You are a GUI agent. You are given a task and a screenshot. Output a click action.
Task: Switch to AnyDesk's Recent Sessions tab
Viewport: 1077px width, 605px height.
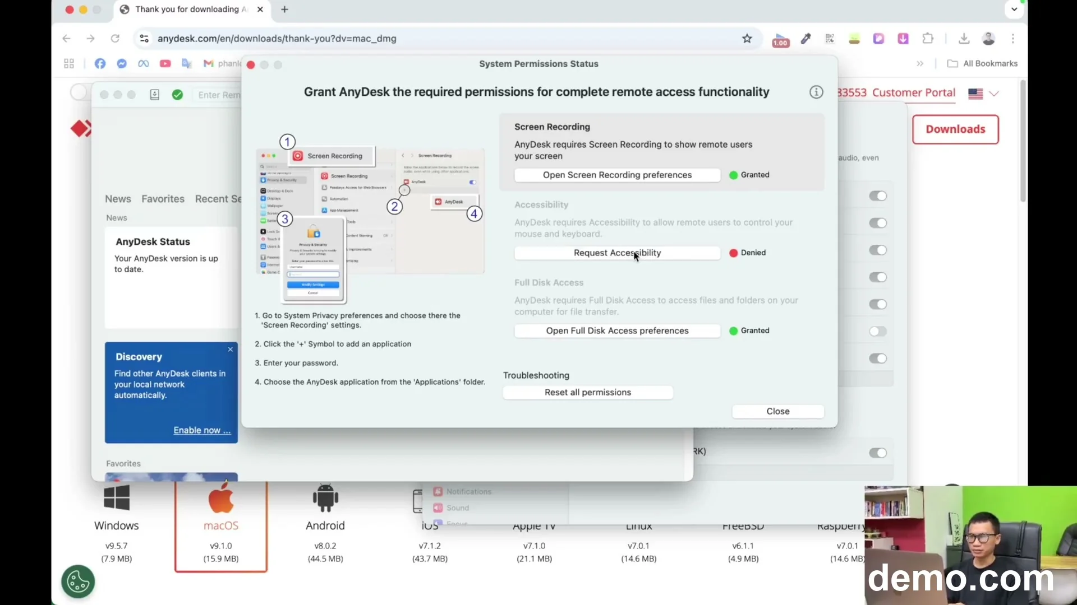click(218, 199)
